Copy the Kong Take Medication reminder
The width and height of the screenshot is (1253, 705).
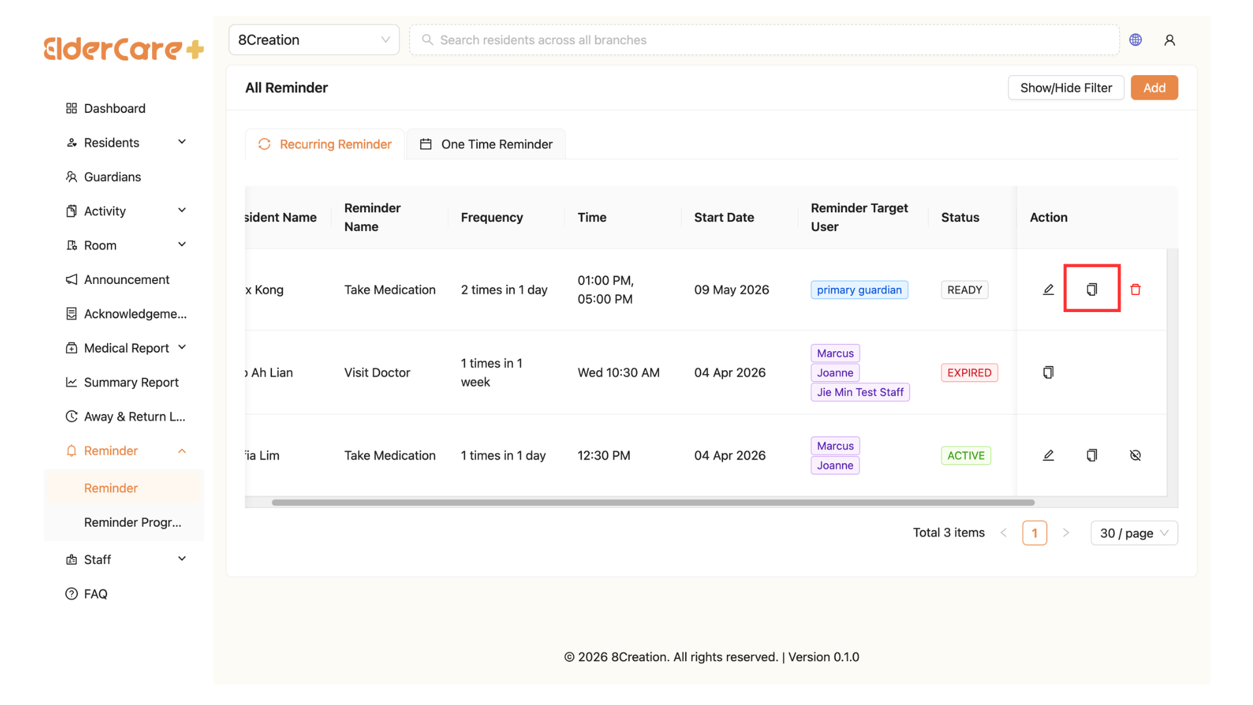coord(1092,289)
